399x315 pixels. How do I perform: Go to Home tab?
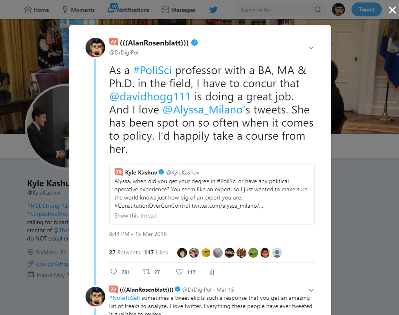click(x=36, y=10)
